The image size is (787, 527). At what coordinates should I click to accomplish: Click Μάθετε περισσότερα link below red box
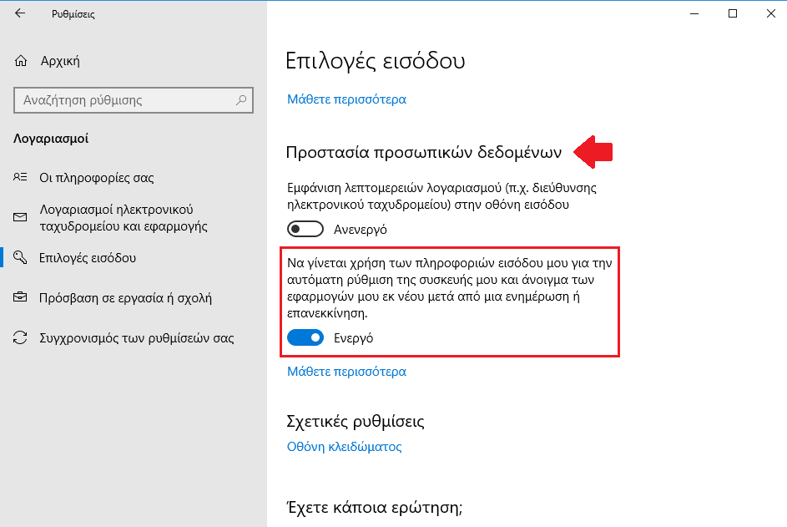(346, 372)
